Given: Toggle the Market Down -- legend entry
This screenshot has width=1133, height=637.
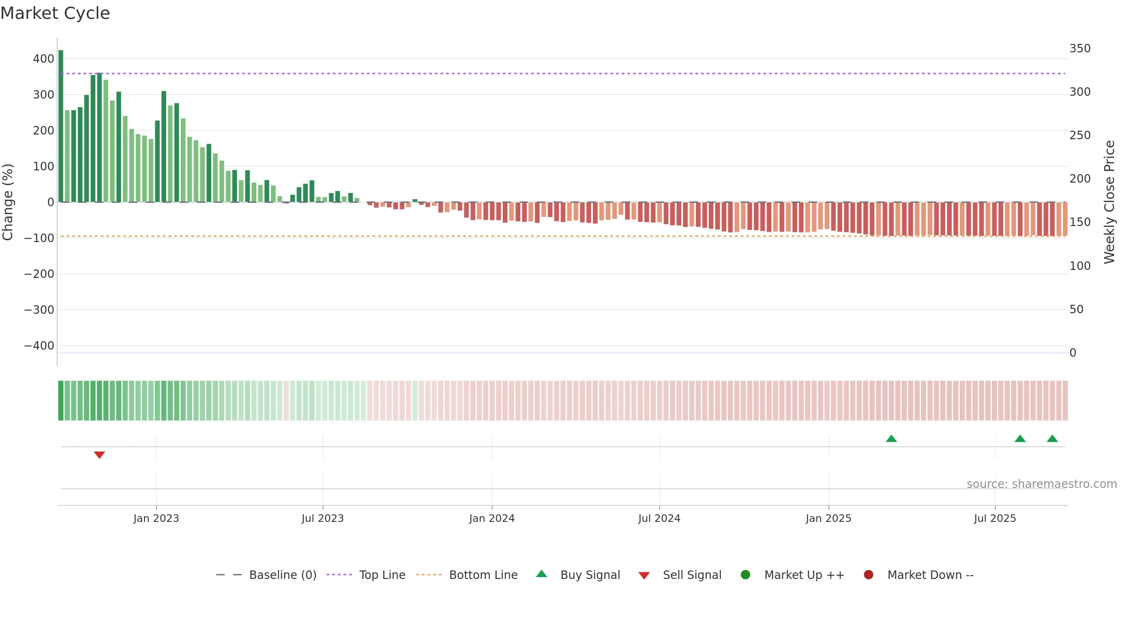Looking at the screenshot, I should (919, 575).
